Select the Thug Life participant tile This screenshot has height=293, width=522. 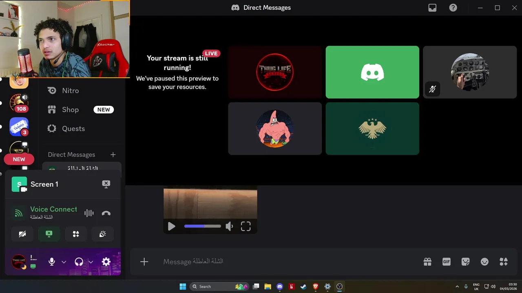(275, 72)
